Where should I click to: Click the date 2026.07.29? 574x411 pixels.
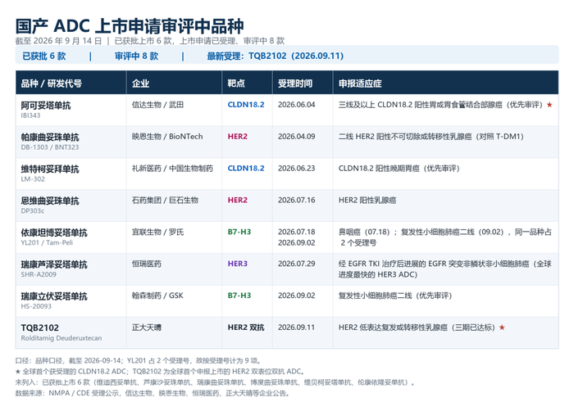(297, 264)
